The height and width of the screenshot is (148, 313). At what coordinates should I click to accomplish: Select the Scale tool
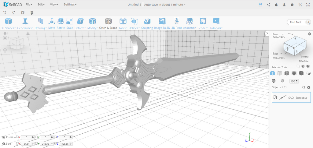tap(70, 23)
